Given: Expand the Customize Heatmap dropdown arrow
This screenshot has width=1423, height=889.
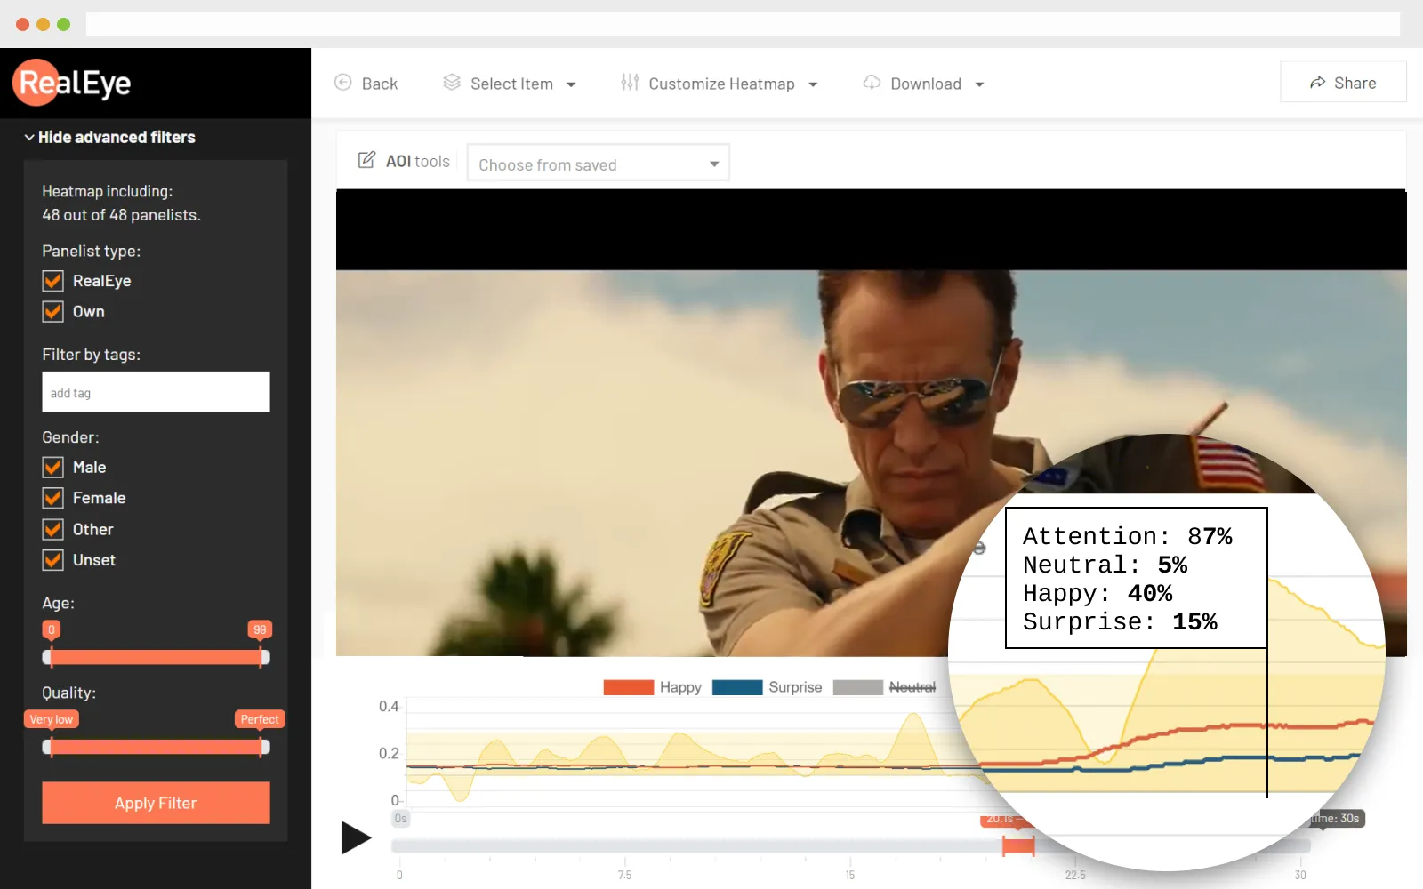Looking at the screenshot, I should 813,84.
